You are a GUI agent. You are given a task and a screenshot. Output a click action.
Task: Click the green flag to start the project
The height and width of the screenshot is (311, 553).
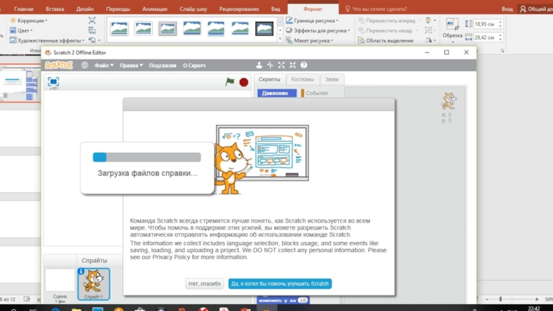tap(230, 82)
